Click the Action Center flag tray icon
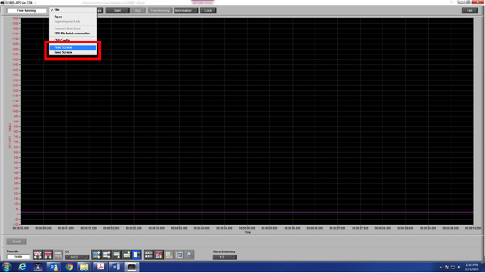The height and width of the screenshot is (273, 485). pos(446,267)
